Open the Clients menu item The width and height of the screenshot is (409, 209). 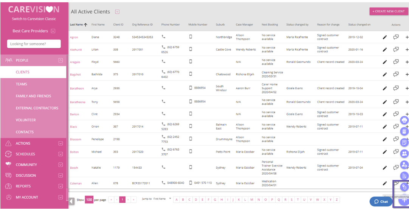click(33, 72)
